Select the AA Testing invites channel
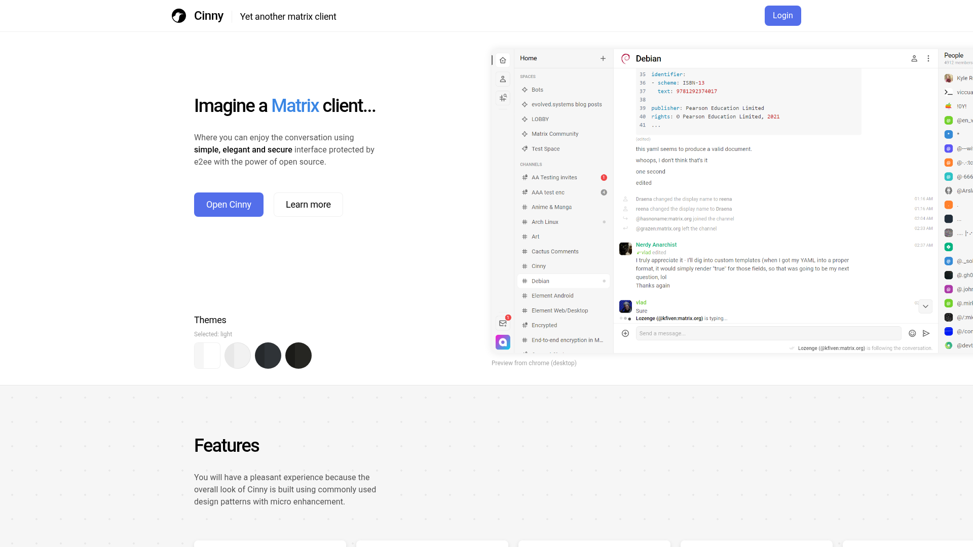This screenshot has width=973, height=547. coord(563,177)
